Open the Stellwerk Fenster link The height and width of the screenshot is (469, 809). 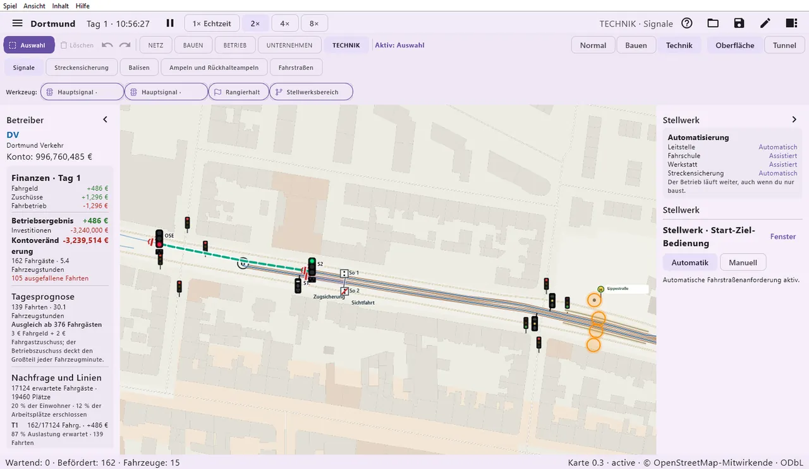coord(783,237)
